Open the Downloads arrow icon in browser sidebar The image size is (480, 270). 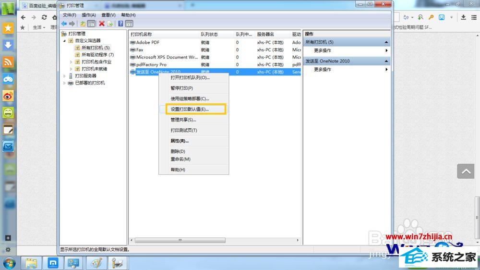[x=8, y=45]
